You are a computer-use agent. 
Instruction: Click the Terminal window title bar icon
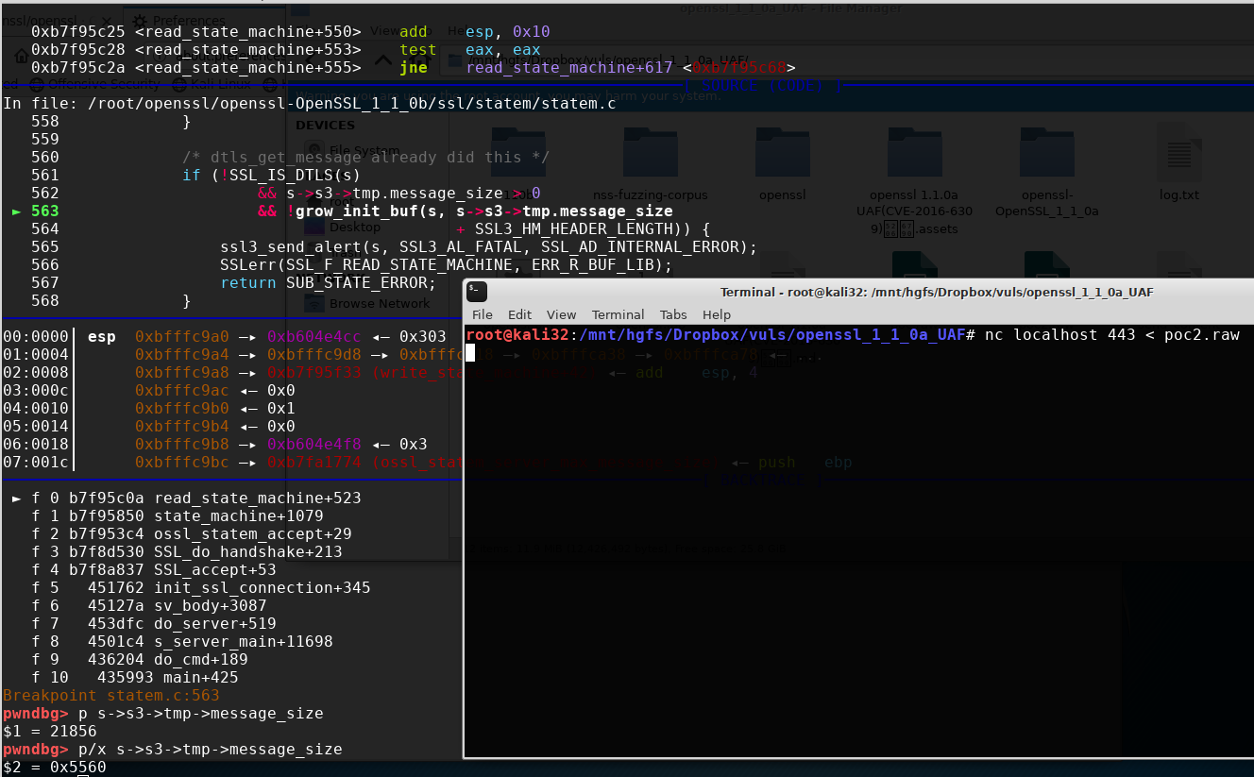pos(477,292)
